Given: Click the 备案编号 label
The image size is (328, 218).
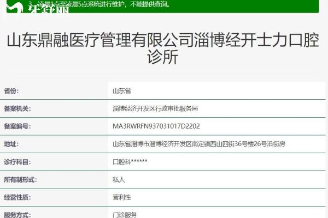Looking at the screenshot, I should coord(17,126).
